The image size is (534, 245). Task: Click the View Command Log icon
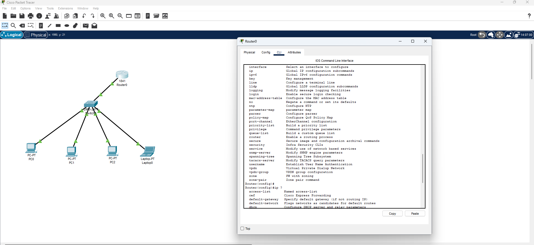point(148,16)
